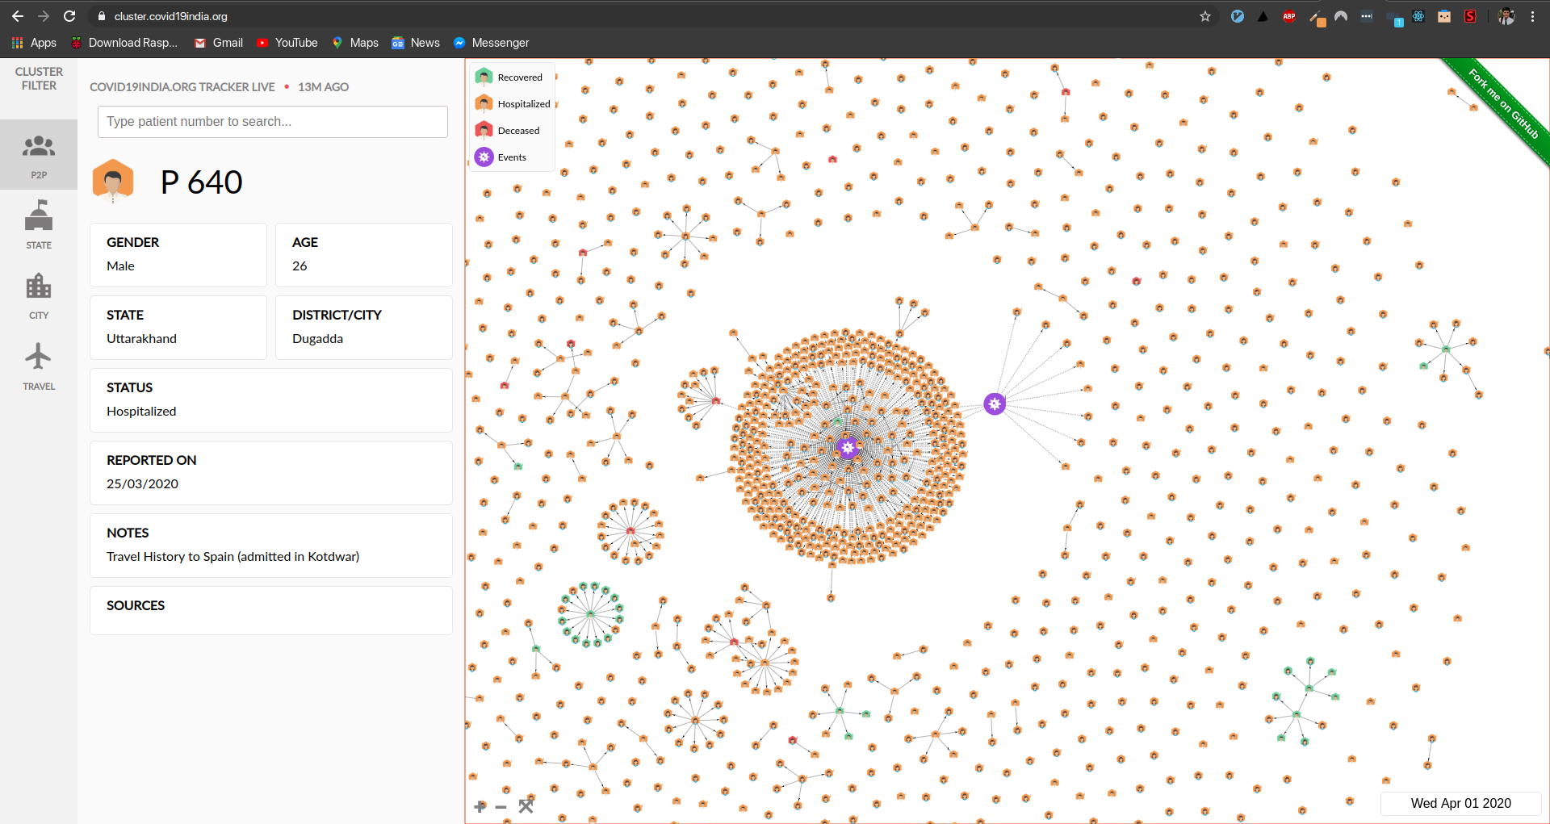Click the Gender value Male
Image resolution: width=1550 pixels, height=824 pixels.
120,266
